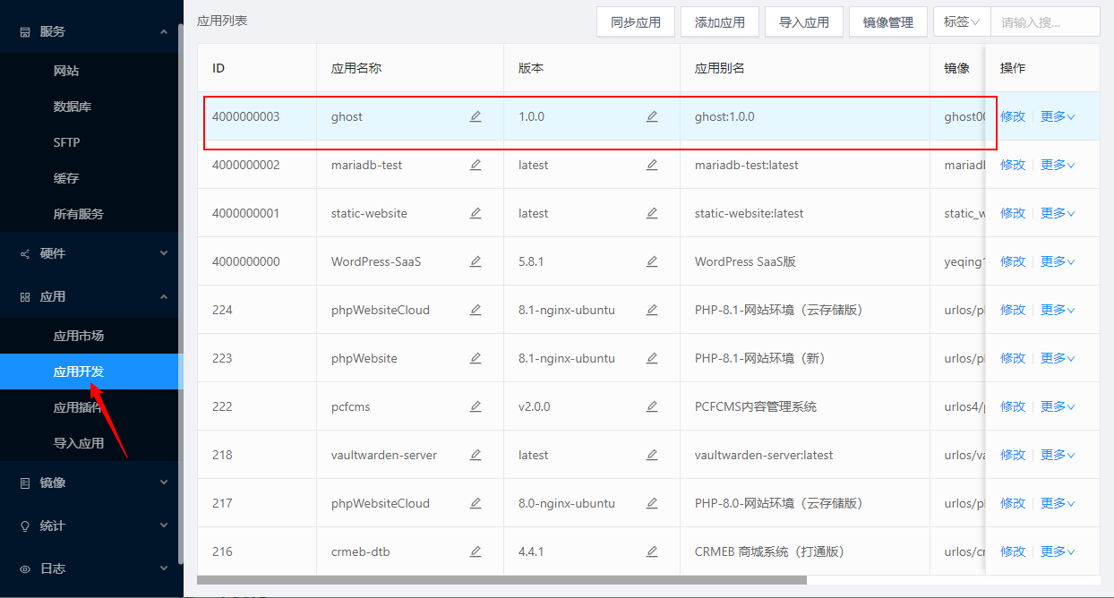Click pencil next to crmeb-dtb name
This screenshot has height=598, width=1114.
click(x=476, y=551)
